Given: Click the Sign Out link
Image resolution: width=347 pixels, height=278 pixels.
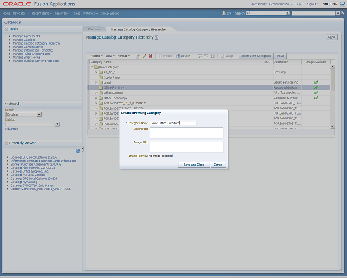Looking at the screenshot, I should 313,4.
